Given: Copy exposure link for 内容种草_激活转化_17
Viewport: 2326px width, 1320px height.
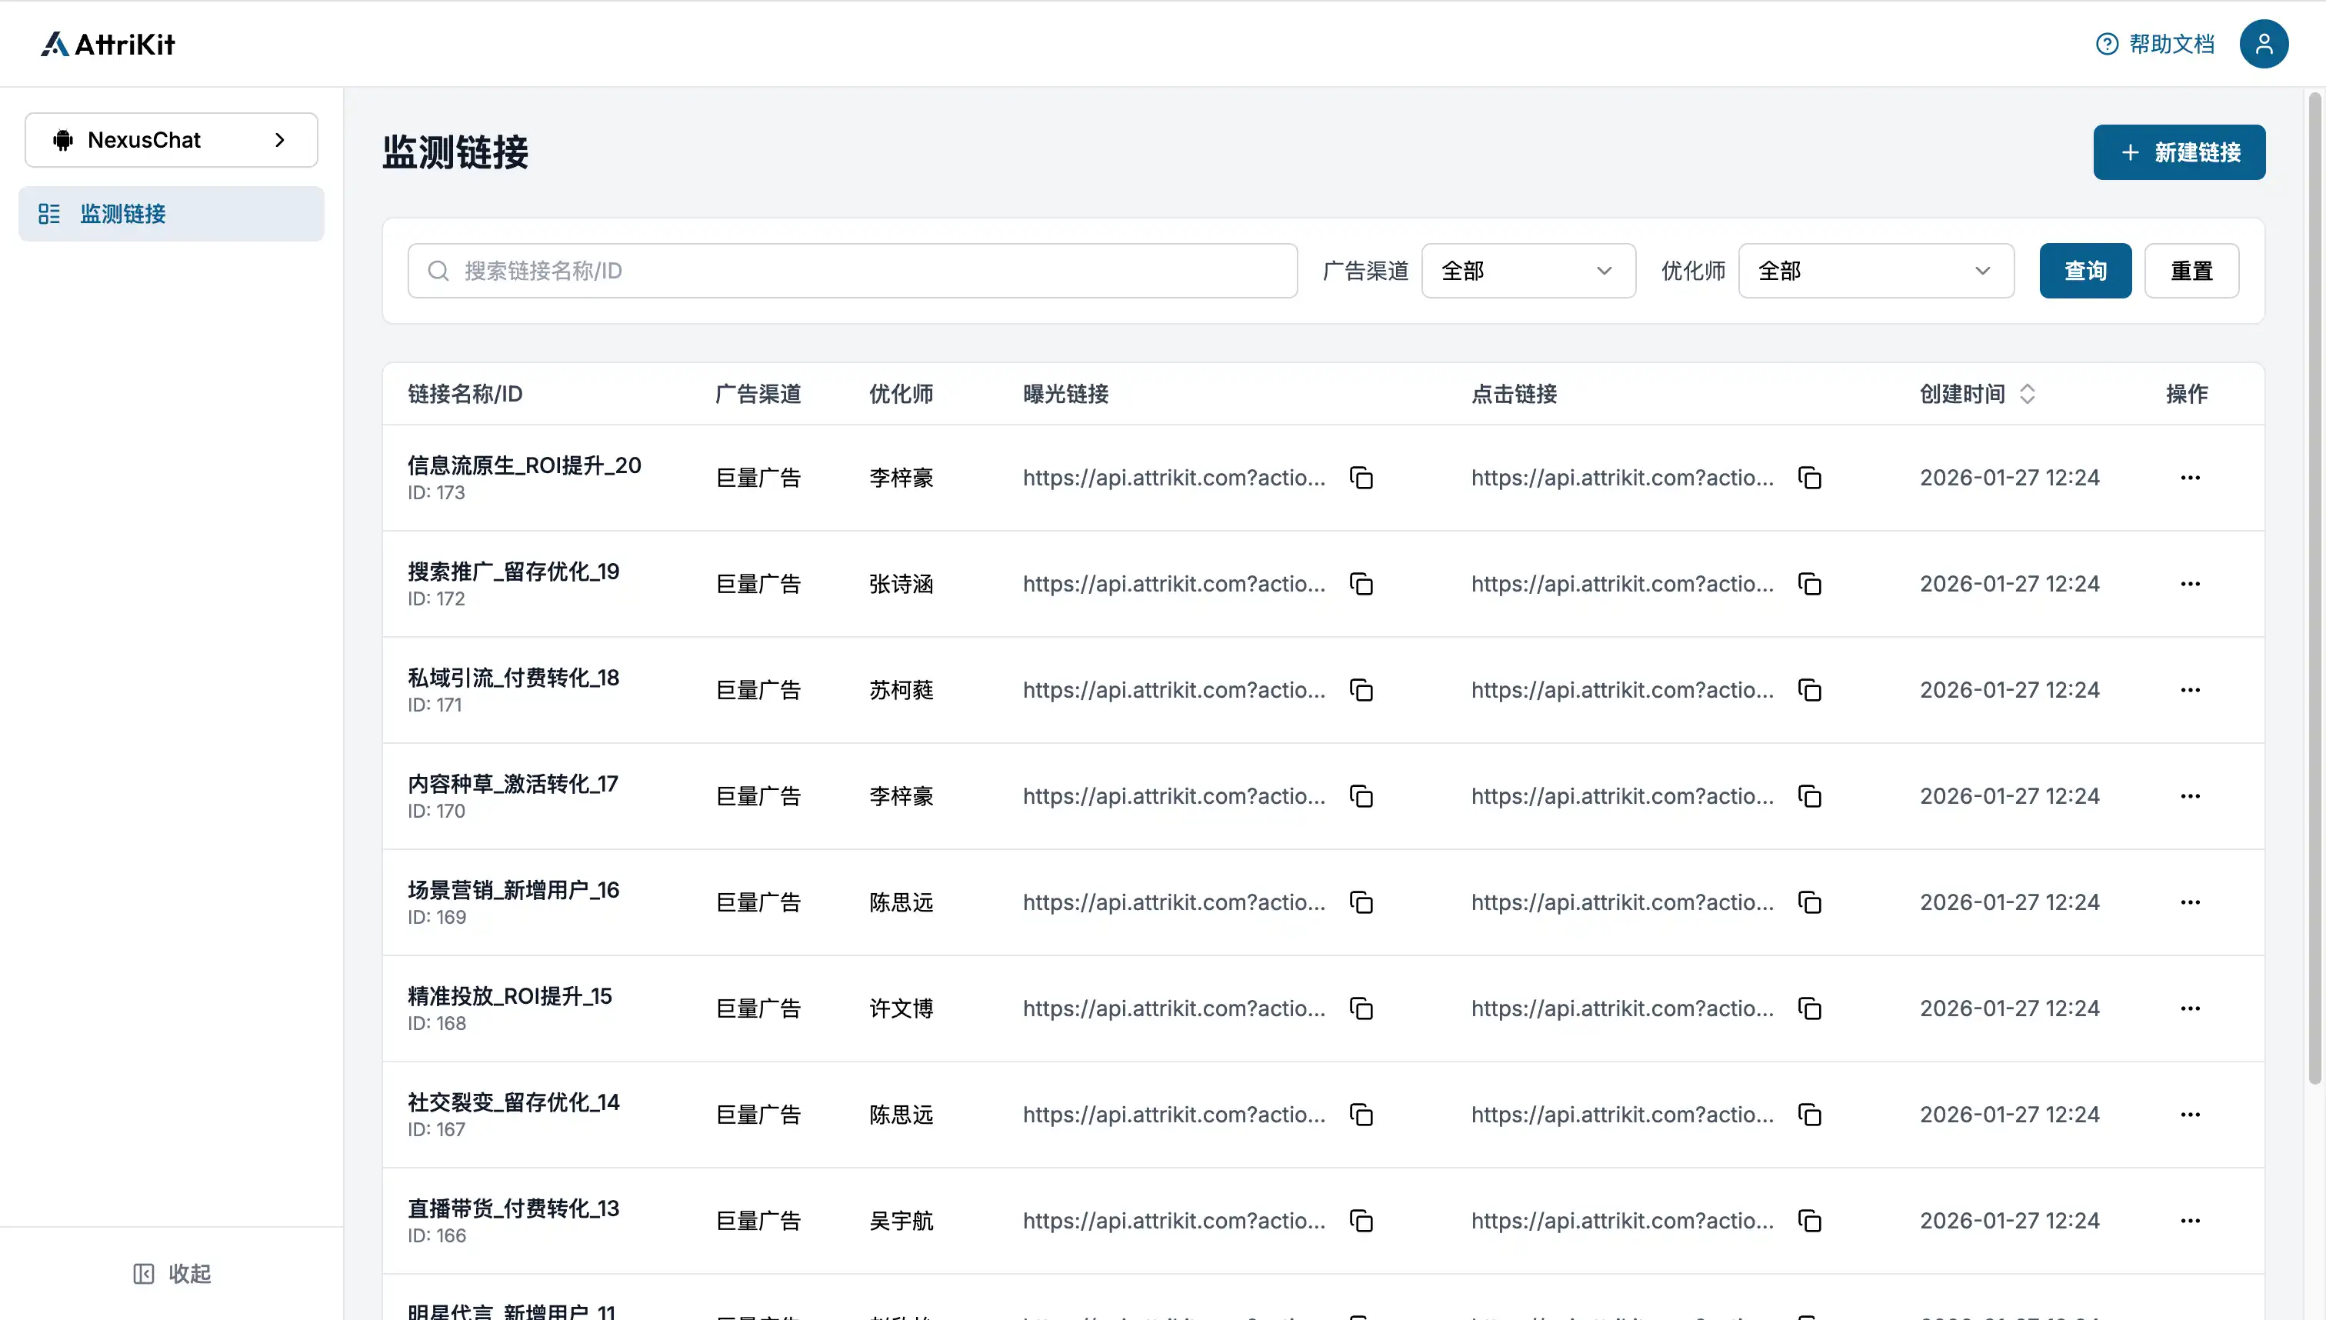Looking at the screenshot, I should 1361,796.
